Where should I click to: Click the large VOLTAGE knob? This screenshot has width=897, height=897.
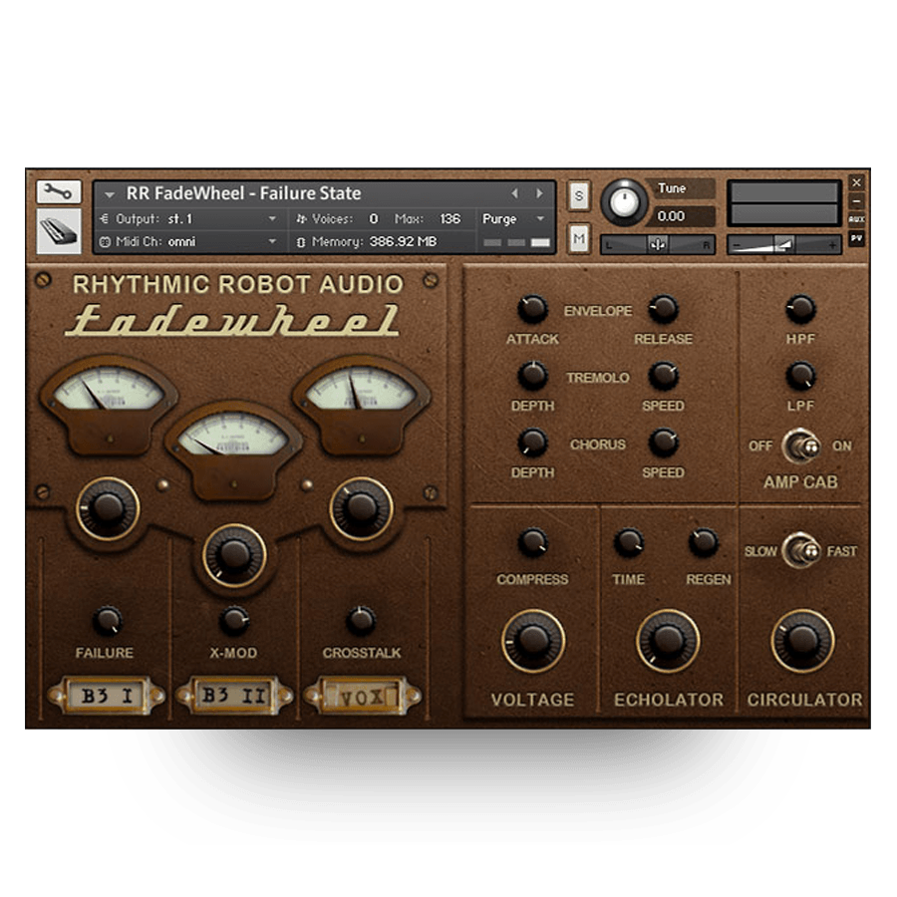[x=533, y=641]
